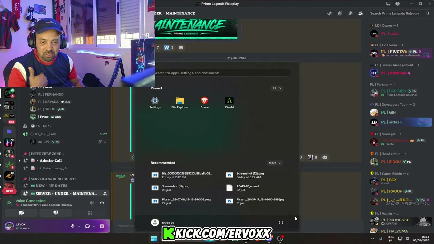The width and height of the screenshot is (434, 244).
Task: Share your screen button in voice panel
Action: 56,213
